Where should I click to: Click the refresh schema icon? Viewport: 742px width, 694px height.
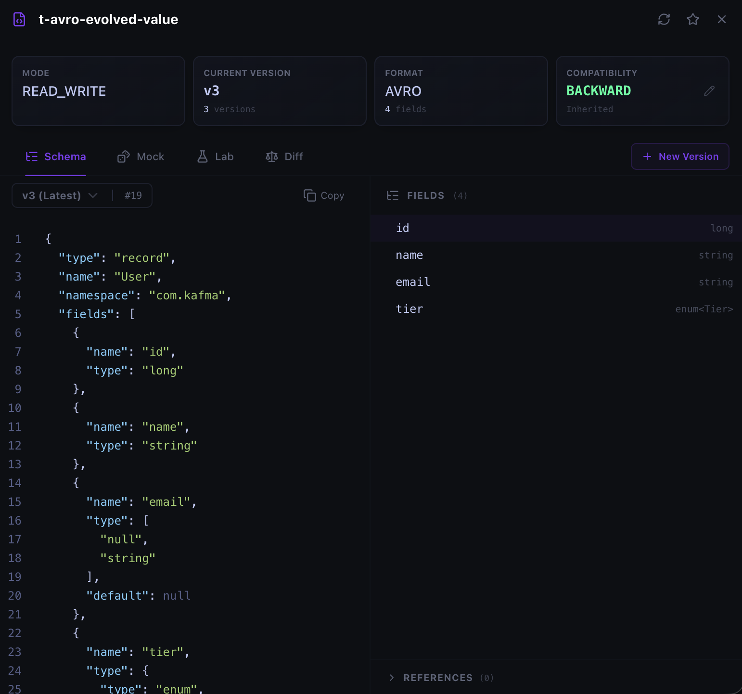pos(664,19)
